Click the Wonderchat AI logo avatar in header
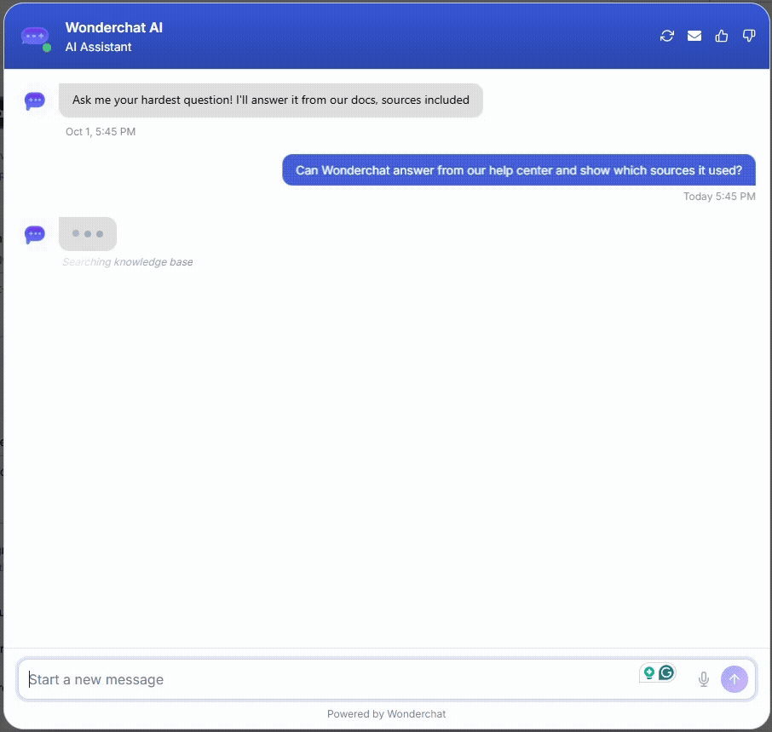772x732 pixels. pos(36,38)
